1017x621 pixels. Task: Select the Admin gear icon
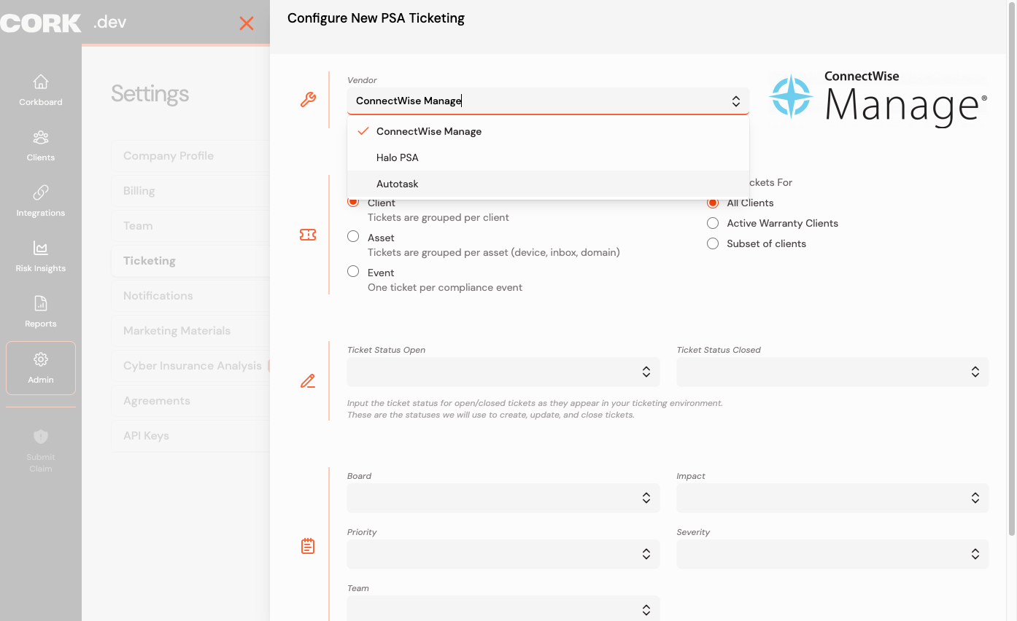coord(41,359)
